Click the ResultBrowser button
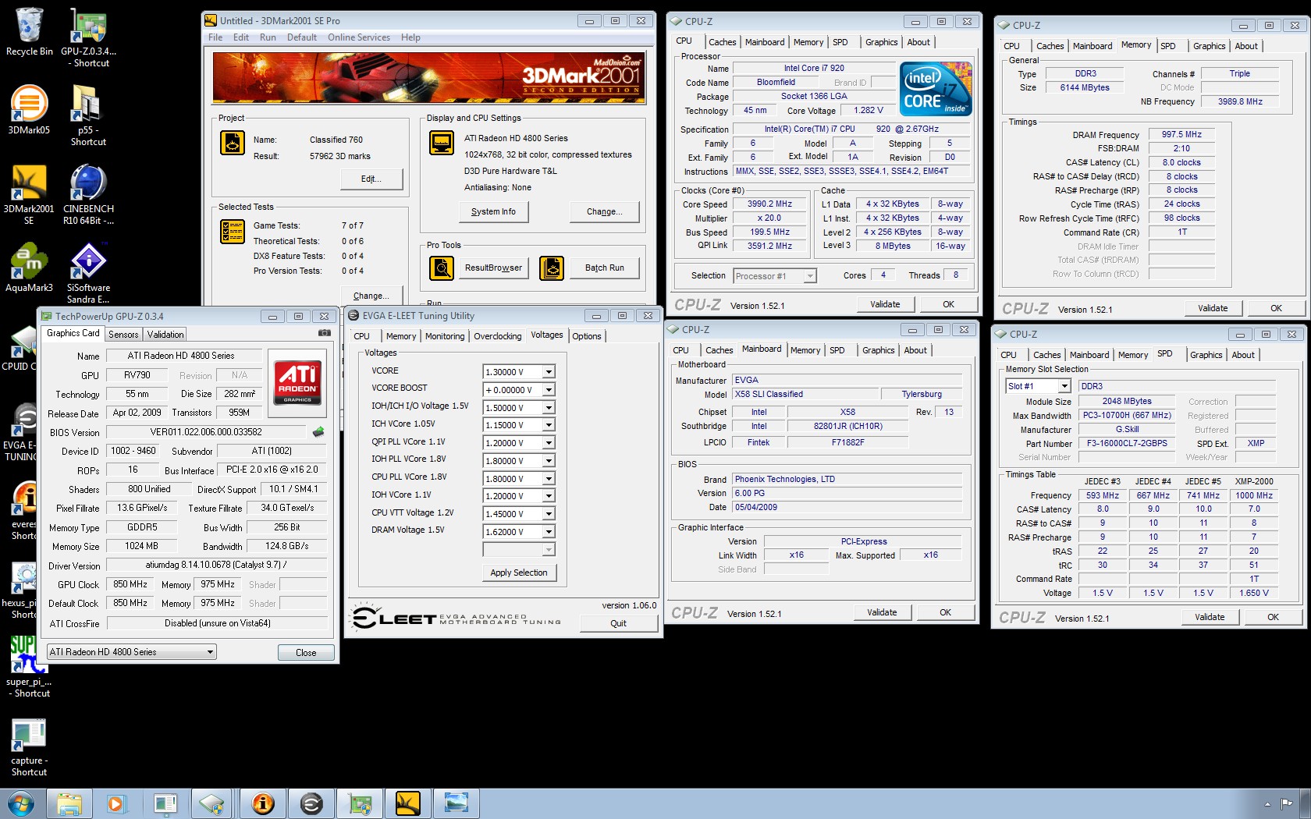1311x819 pixels. click(x=493, y=268)
